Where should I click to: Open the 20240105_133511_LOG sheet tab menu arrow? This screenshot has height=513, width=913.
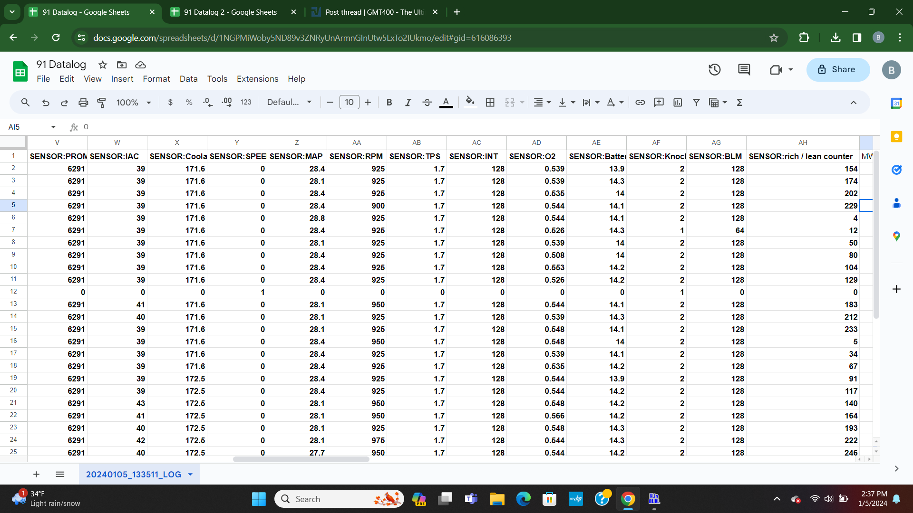coord(191,475)
